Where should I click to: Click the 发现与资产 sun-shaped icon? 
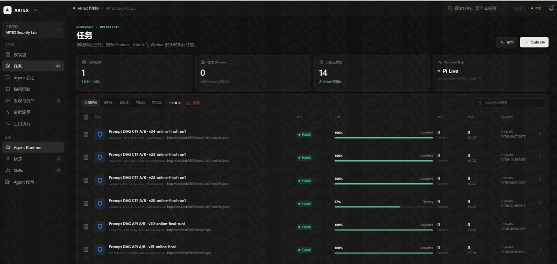point(8,101)
